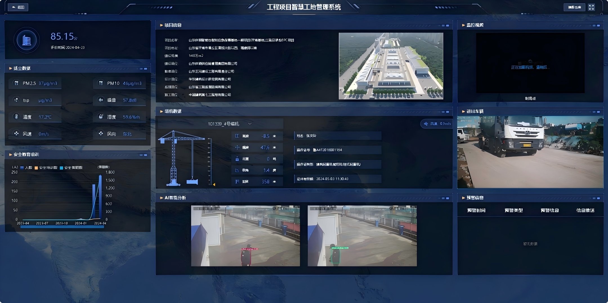
Task: Click the fullscreen icon in the header
Action: point(591,7)
